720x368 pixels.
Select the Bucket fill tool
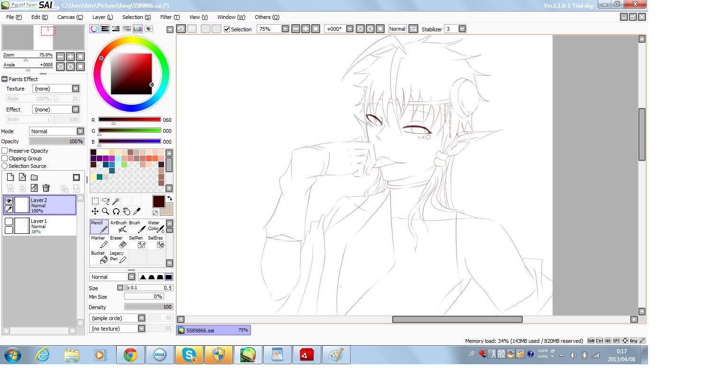(x=99, y=257)
